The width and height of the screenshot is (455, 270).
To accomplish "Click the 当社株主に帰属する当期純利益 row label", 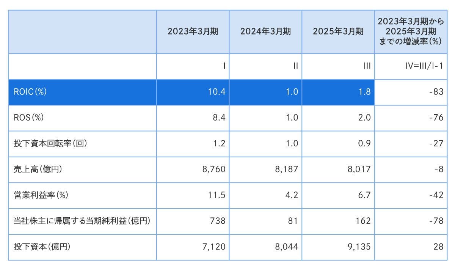I will point(82,221).
